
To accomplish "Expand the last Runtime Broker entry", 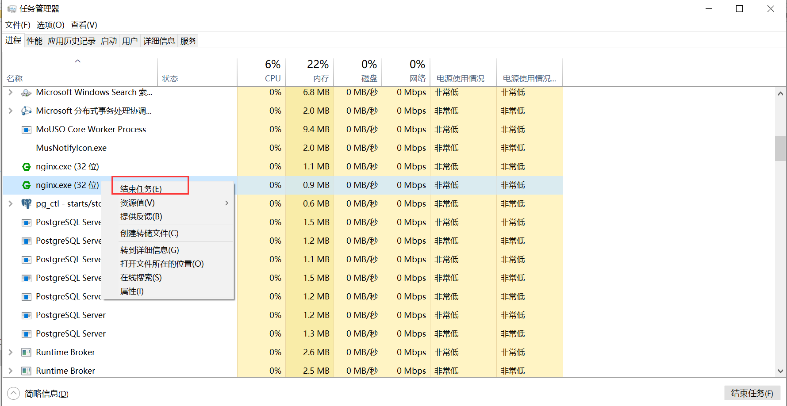I will point(11,371).
